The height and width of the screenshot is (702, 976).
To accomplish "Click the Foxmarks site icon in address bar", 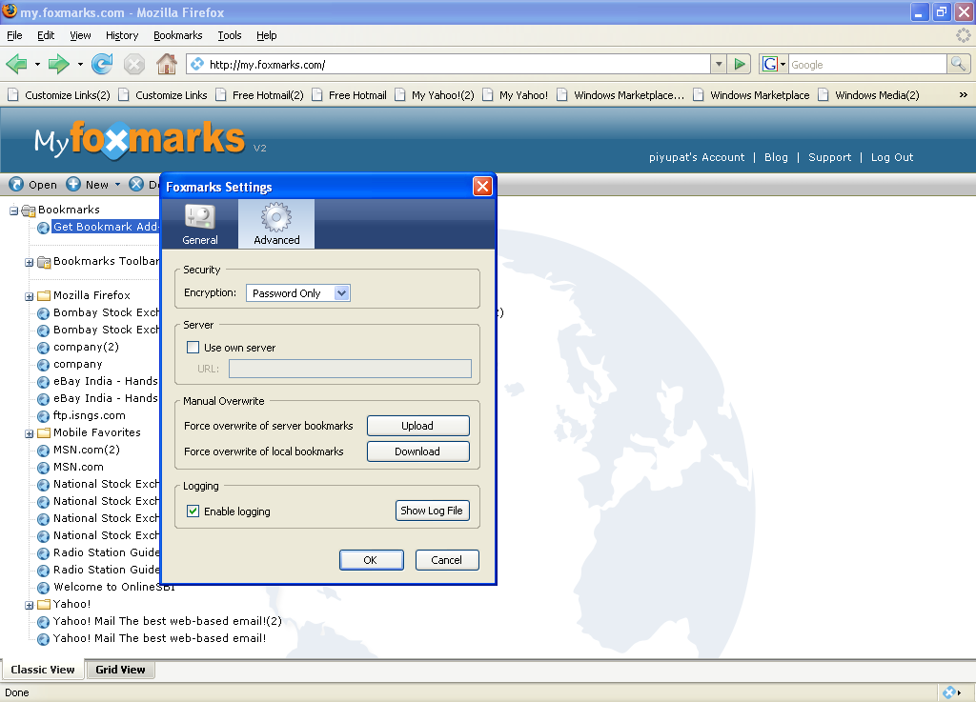I will 197,64.
